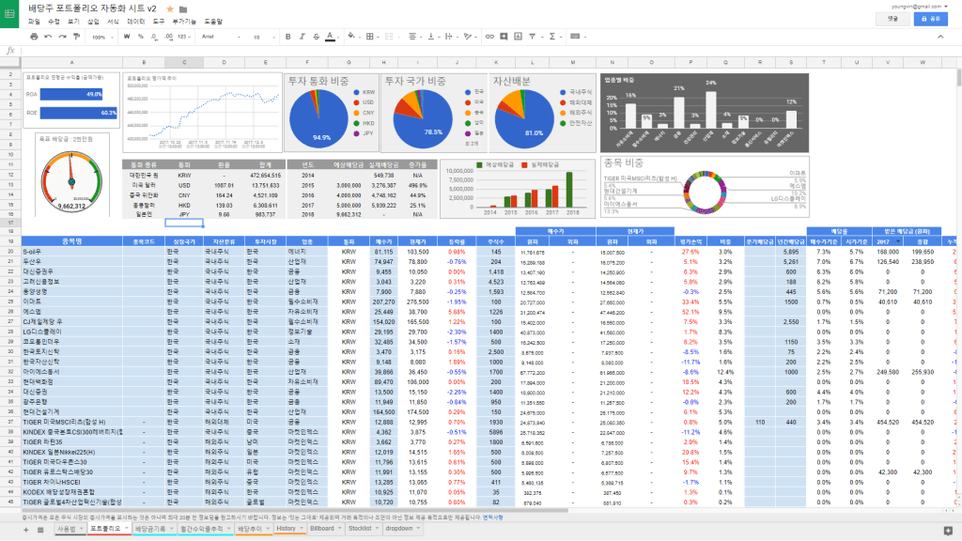Screen dimensions: 962x541
Task: Click the insert chart icon
Action: (x=518, y=37)
